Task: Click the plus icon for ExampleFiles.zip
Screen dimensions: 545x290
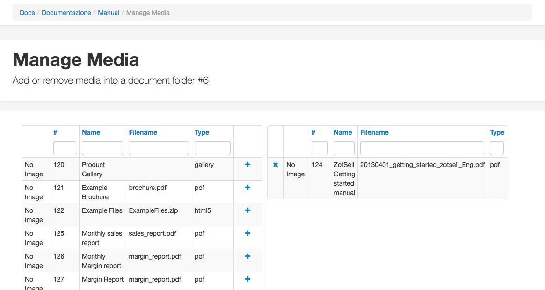Action: (247, 210)
